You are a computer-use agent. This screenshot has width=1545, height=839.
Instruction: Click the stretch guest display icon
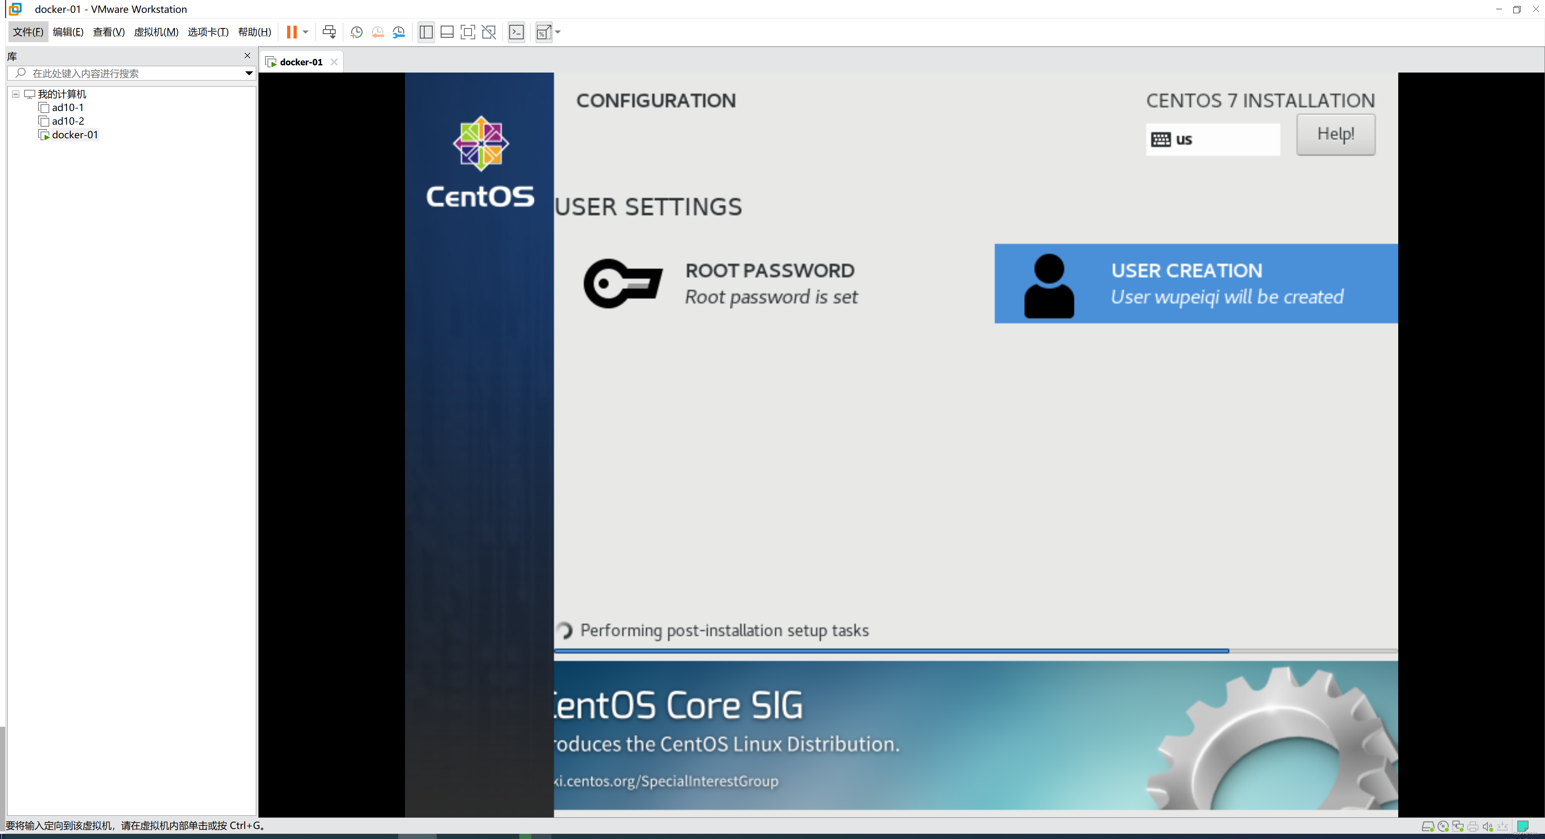[543, 32]
